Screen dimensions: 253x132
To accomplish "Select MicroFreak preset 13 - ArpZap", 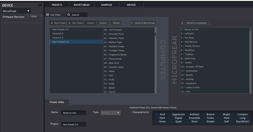I will (x=214, y=79).
